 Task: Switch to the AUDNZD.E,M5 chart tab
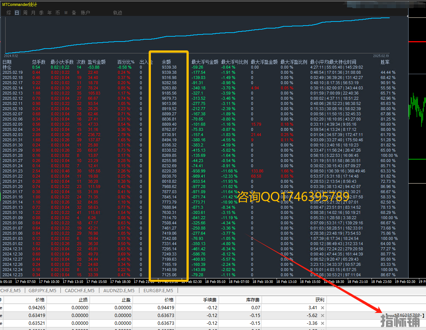(119, 291)
